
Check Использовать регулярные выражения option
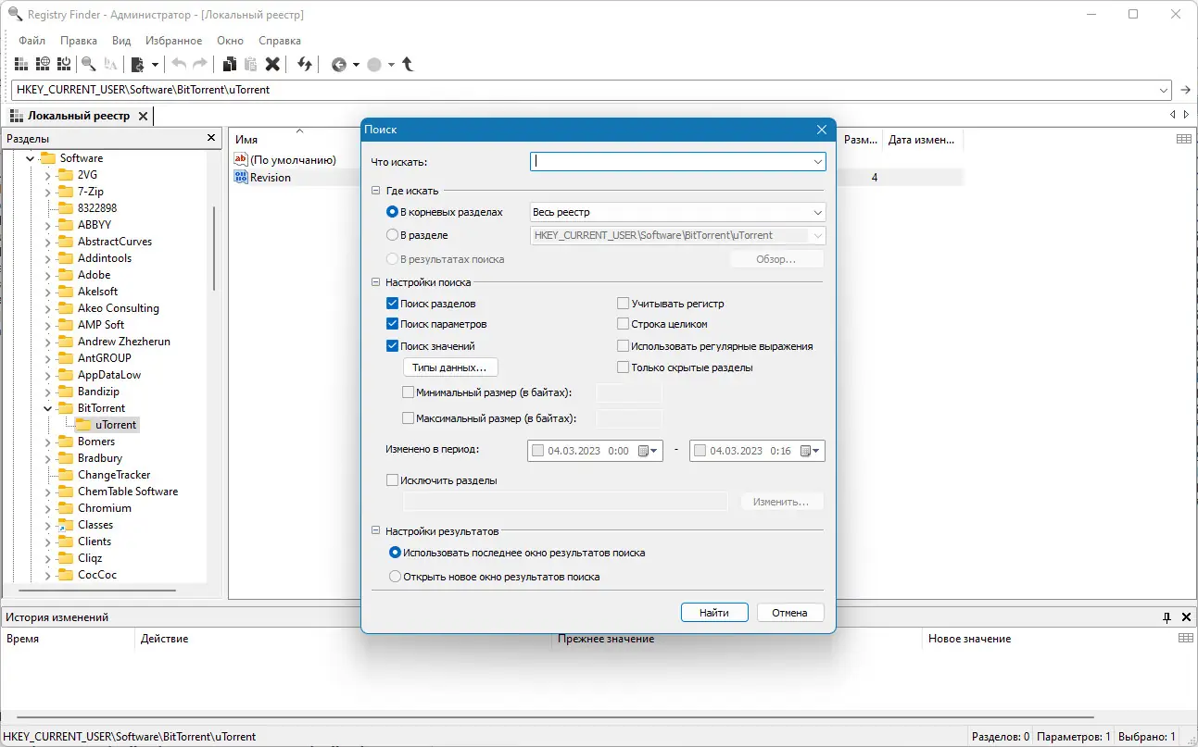(x=624, y=346)
